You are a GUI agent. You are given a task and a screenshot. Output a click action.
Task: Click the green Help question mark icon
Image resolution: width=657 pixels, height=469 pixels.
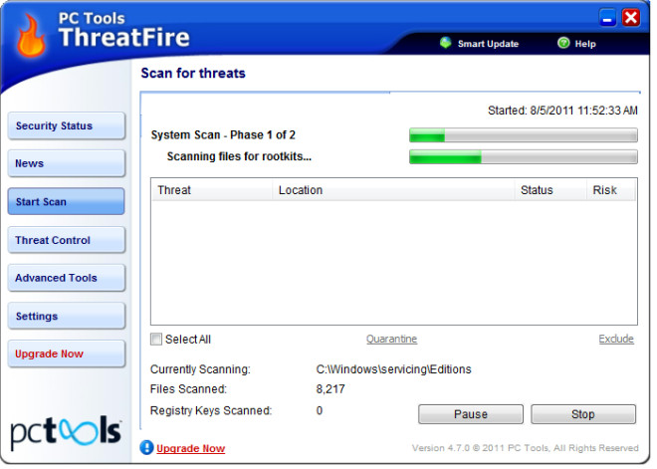click(x=563, y=43)
